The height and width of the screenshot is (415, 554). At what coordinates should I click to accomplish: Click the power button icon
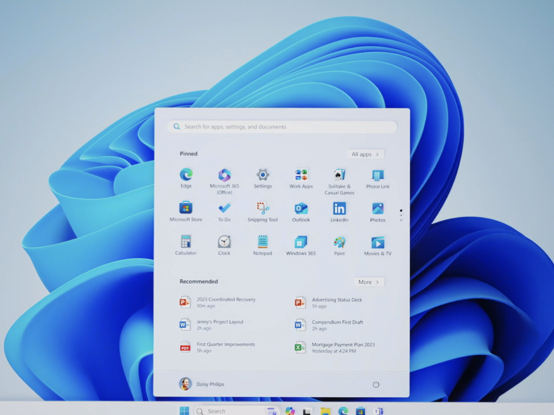(376, 384)
